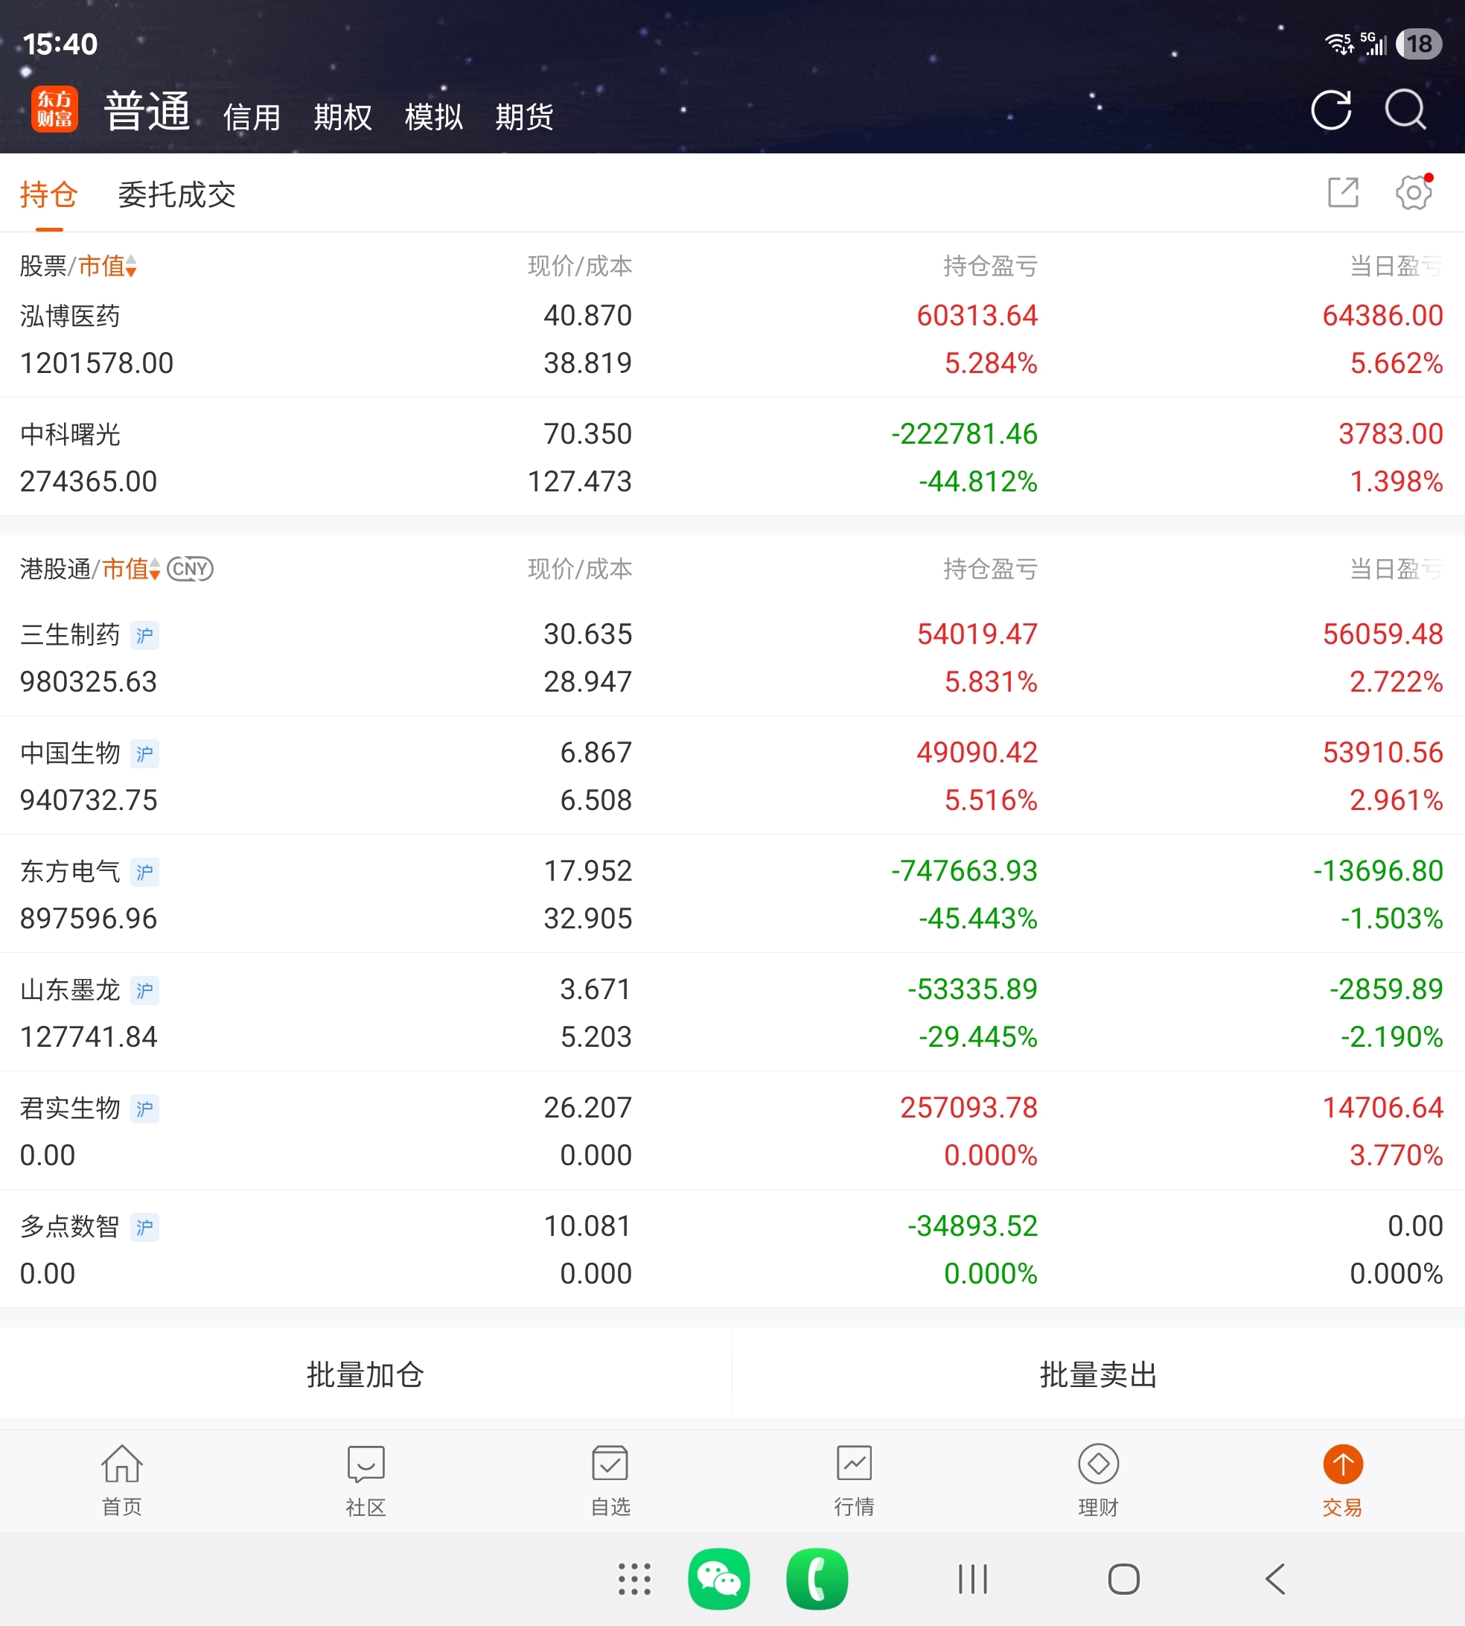The height and width of the screenshot is (1626, 1465).
Task: Tap 沪 badge beside 三生制药
Action: click(145, 635)
